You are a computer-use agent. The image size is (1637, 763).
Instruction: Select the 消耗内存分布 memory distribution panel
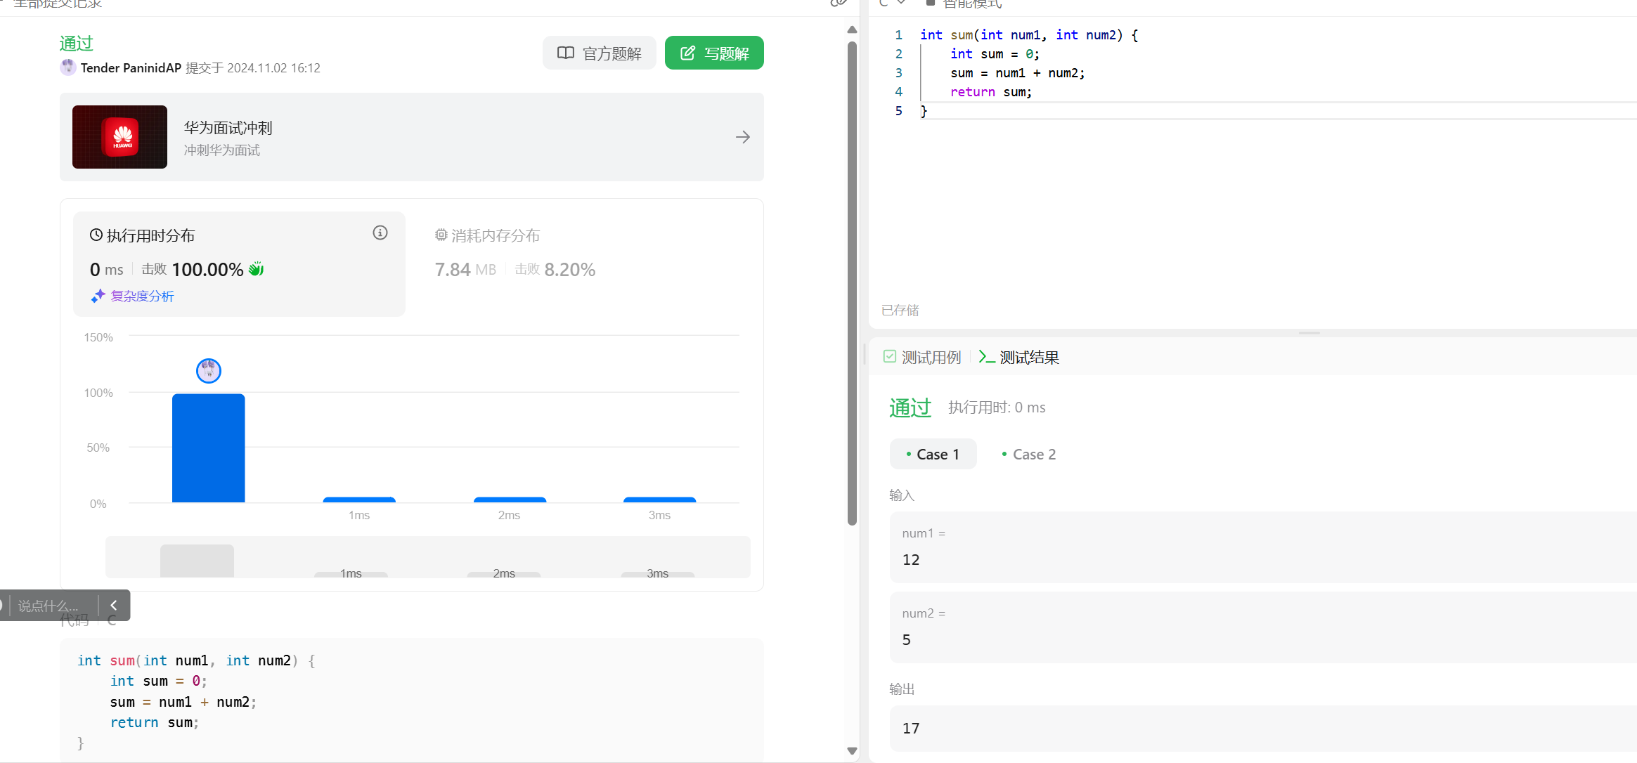(x=495, y=236)
